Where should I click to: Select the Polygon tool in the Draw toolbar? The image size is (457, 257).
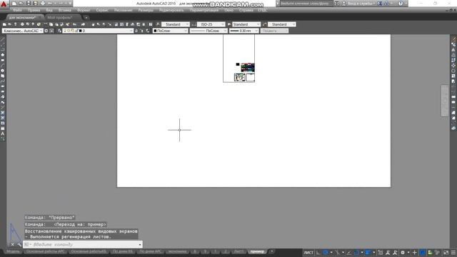3,55
